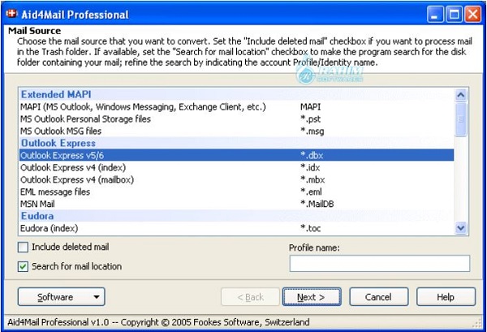The image size is (487, 332).
Task: Open the Help button
Action: pos(446,297)
